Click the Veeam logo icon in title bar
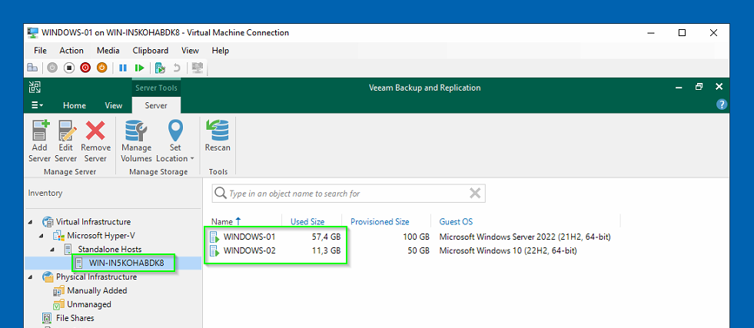 pos(35,88)
